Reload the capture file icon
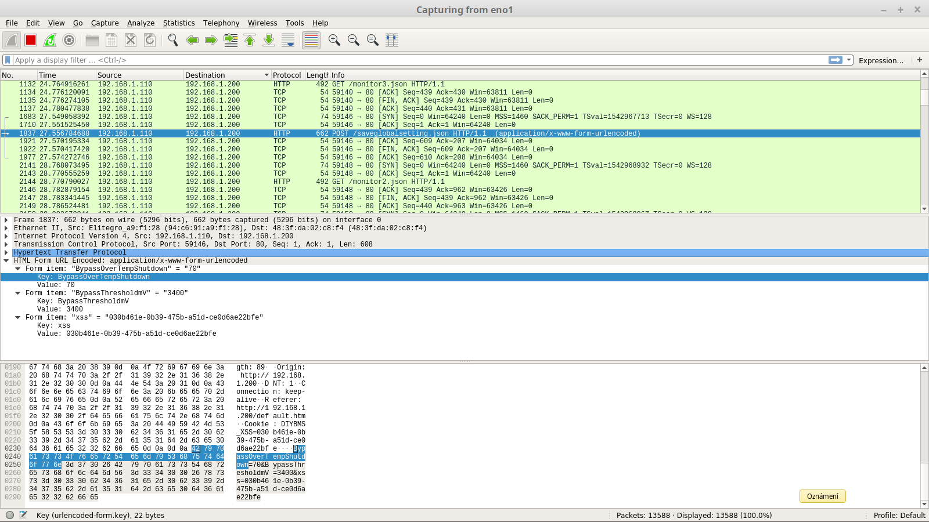 coord(150,40)
